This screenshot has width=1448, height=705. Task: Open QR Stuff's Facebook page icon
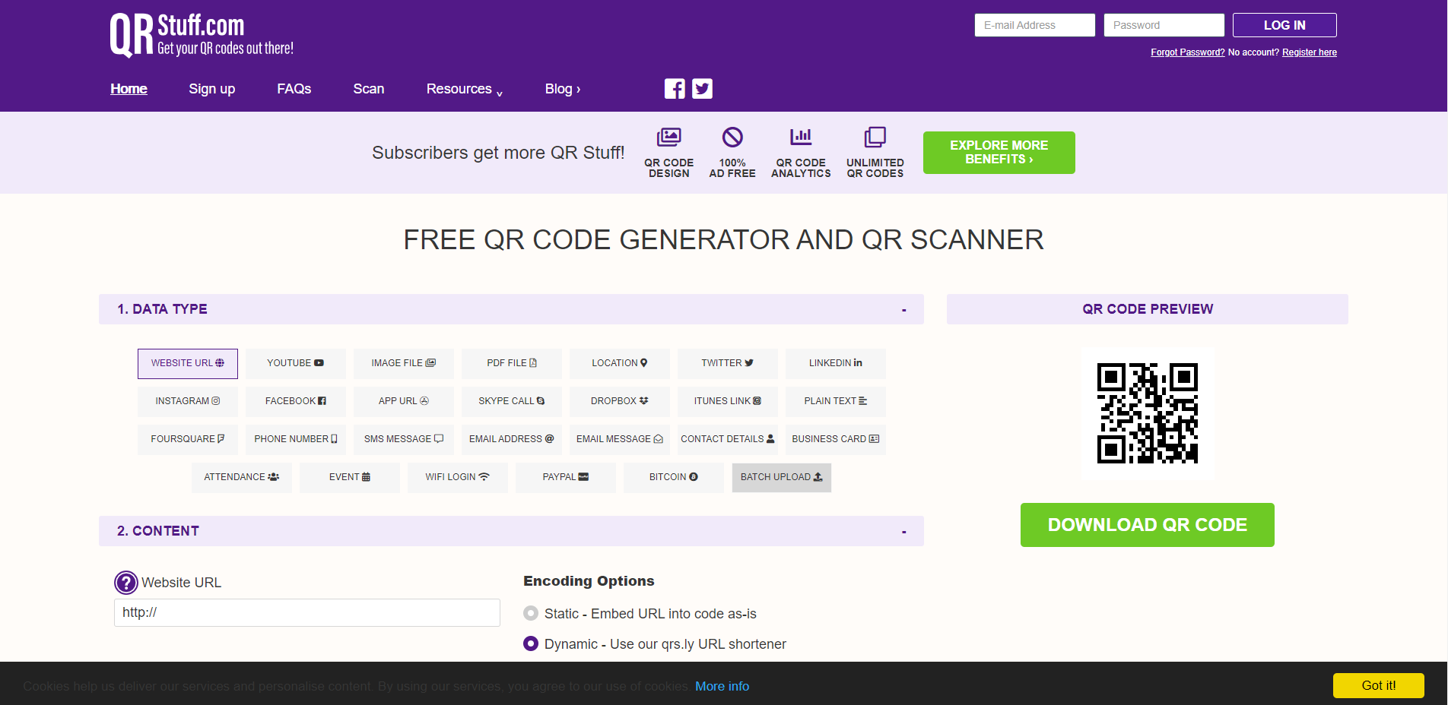(x=674, y=88)
